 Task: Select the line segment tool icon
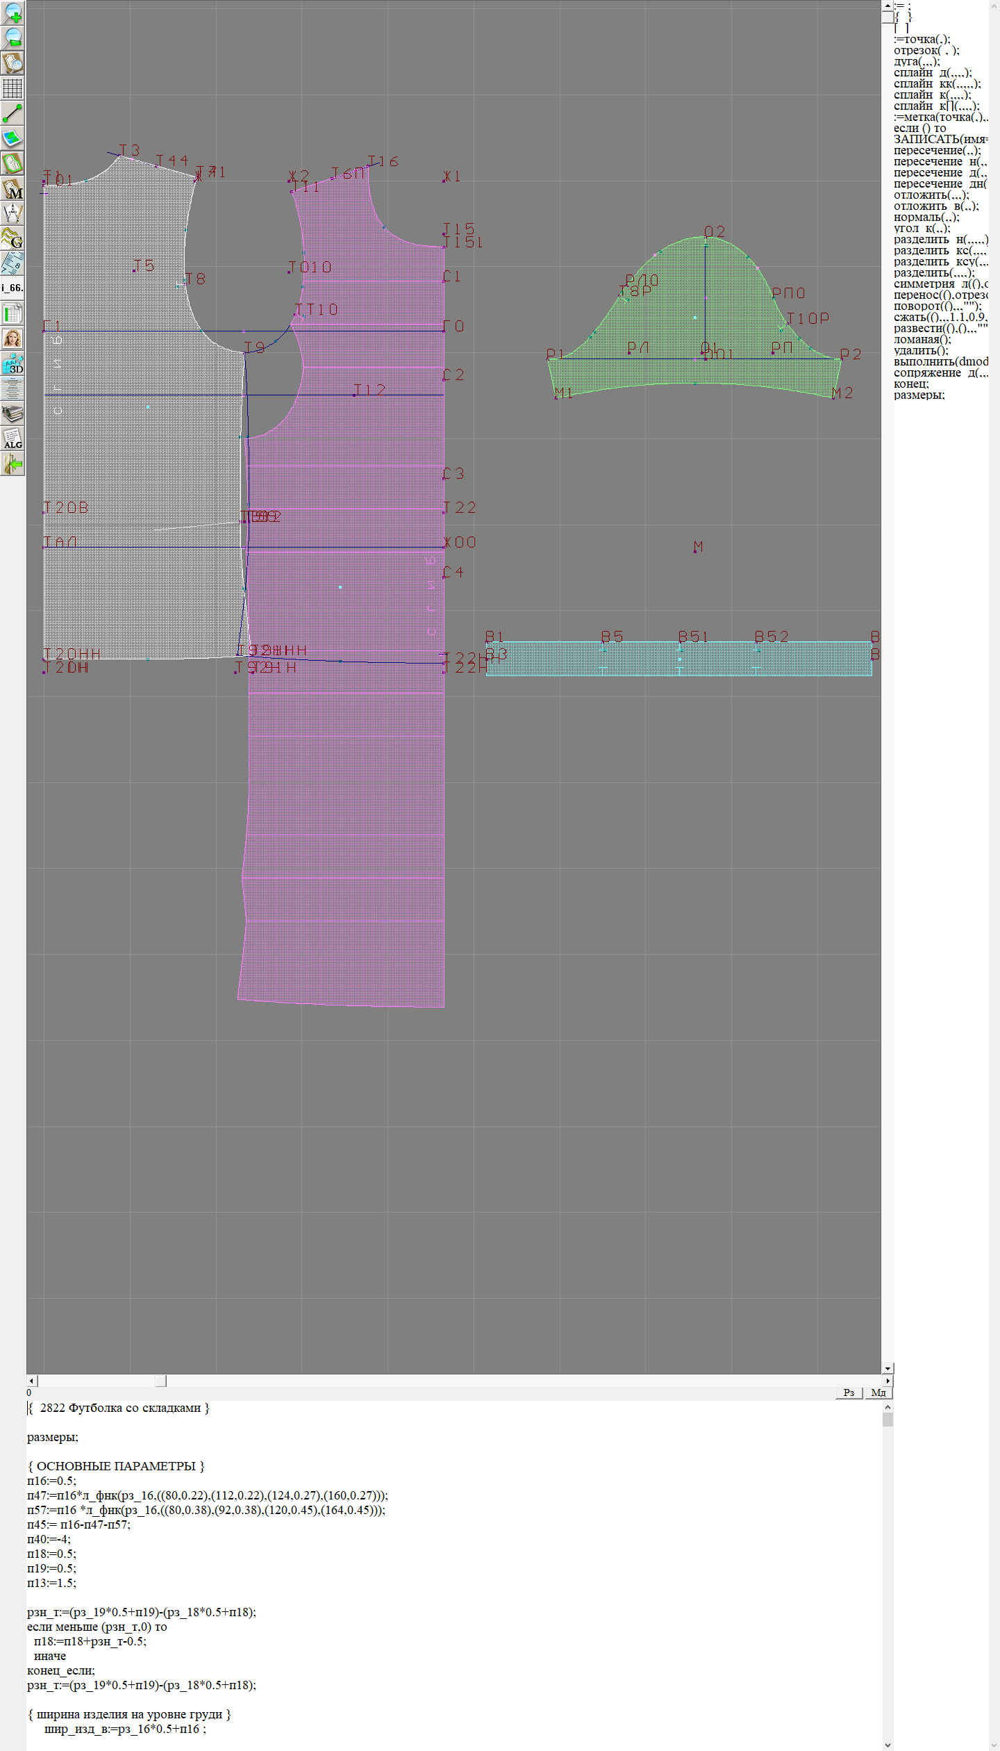click(12, 113)
